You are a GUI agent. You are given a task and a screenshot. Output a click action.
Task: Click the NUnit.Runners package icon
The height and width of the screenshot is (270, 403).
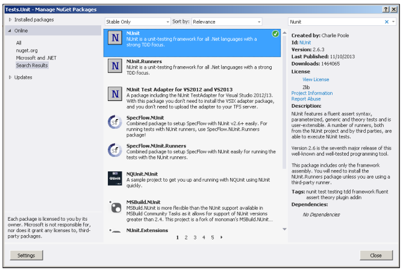tap(115, 66)
